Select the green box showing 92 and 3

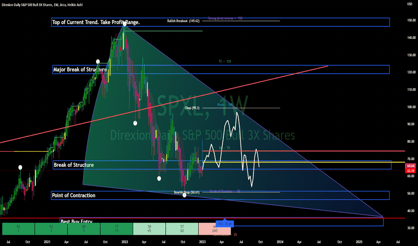(51, 229)
